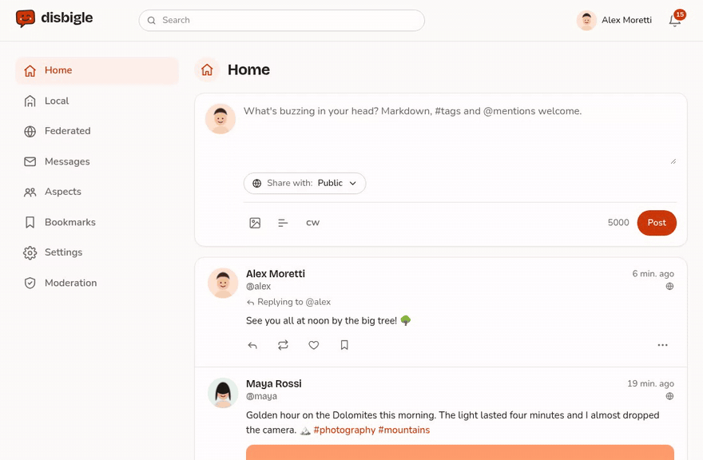Click Alex Moretti avatar in header
Image resolution: width=703 pixels, height=460 pixels.
pyautogui.click(x=586, y=20)
